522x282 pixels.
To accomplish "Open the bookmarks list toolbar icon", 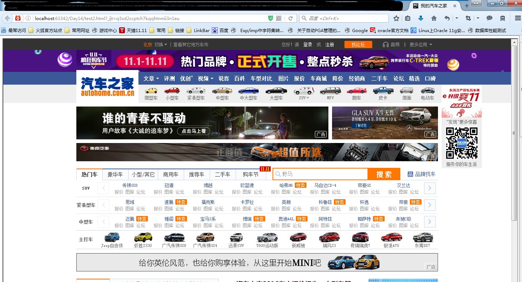I will [x=408, y=18].
